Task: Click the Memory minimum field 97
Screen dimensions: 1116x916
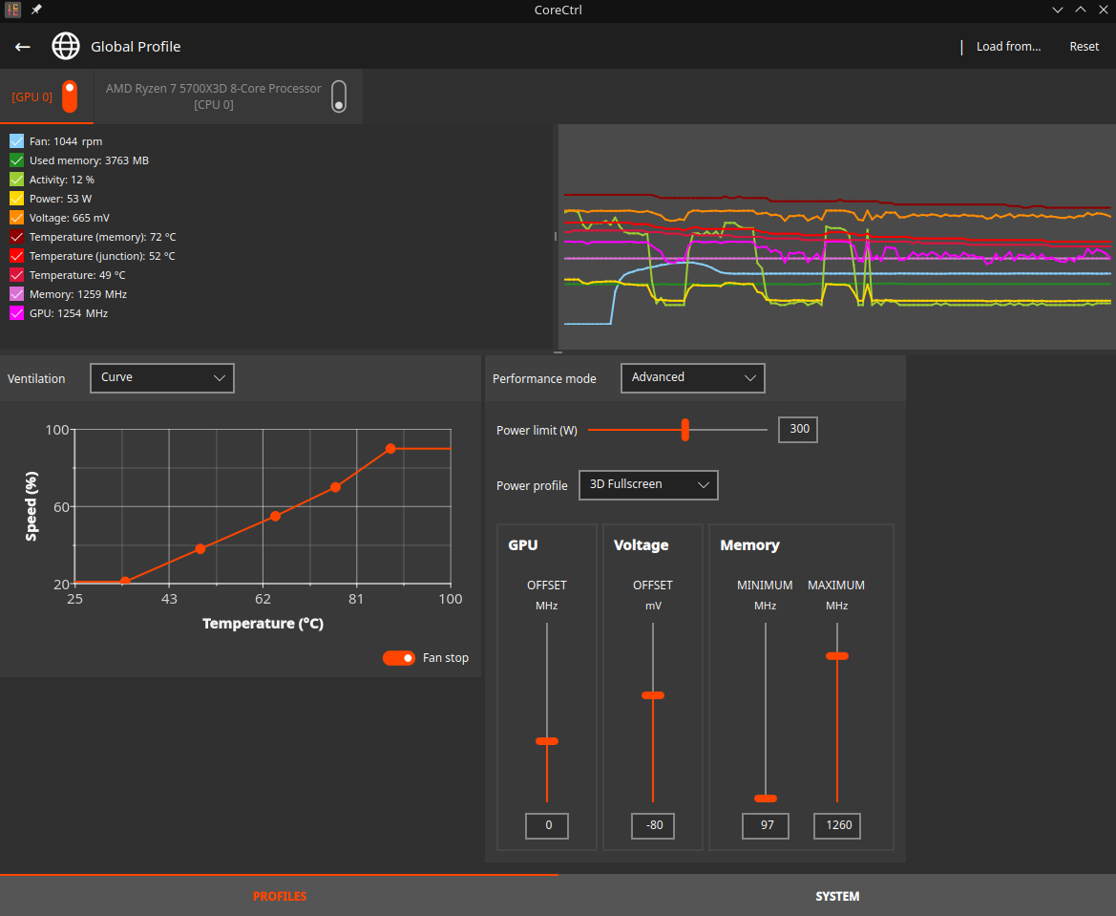Action: pyautogui.click(x=765, y=825)
